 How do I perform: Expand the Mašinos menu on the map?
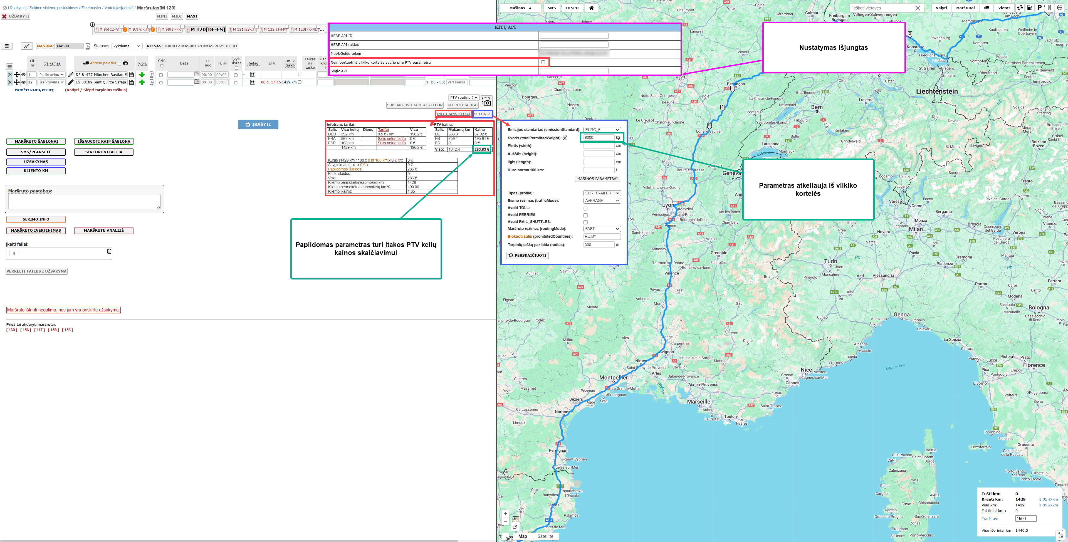(520, 8)
